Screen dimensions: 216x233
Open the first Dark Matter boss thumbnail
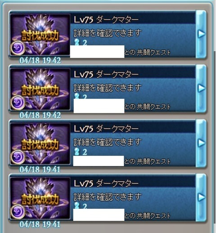click(x=40, y=35)
